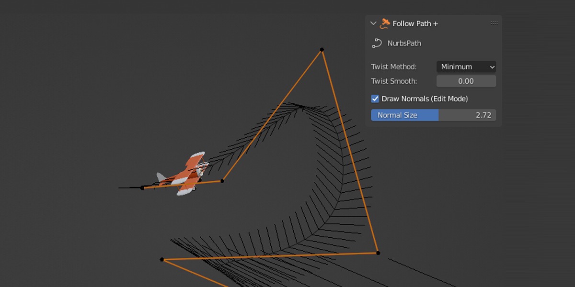Select the control point at the airplane's tail
Image resolution: width=575 pixels, height=287 pixels.
click(142, 188)
